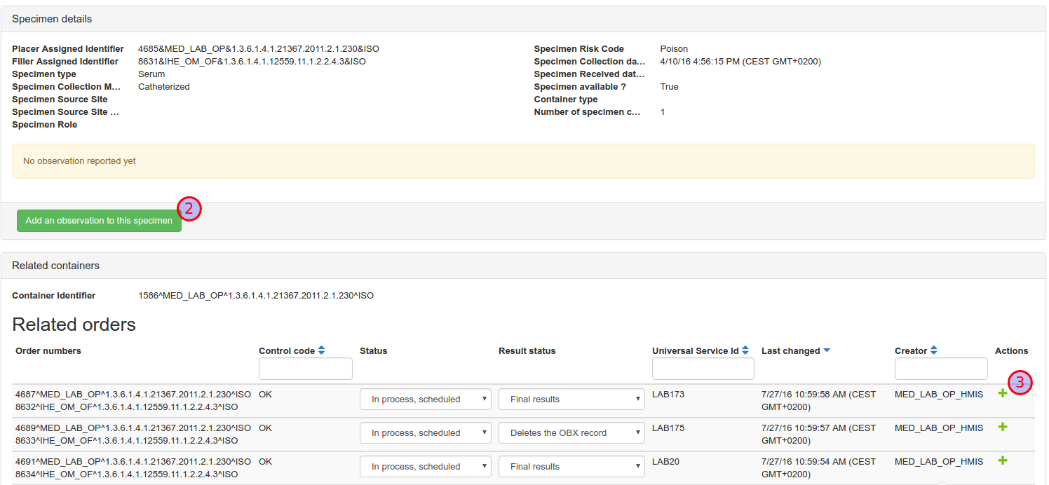
Task: Click green plus icon for LAB173 order
Action: 1002,394
